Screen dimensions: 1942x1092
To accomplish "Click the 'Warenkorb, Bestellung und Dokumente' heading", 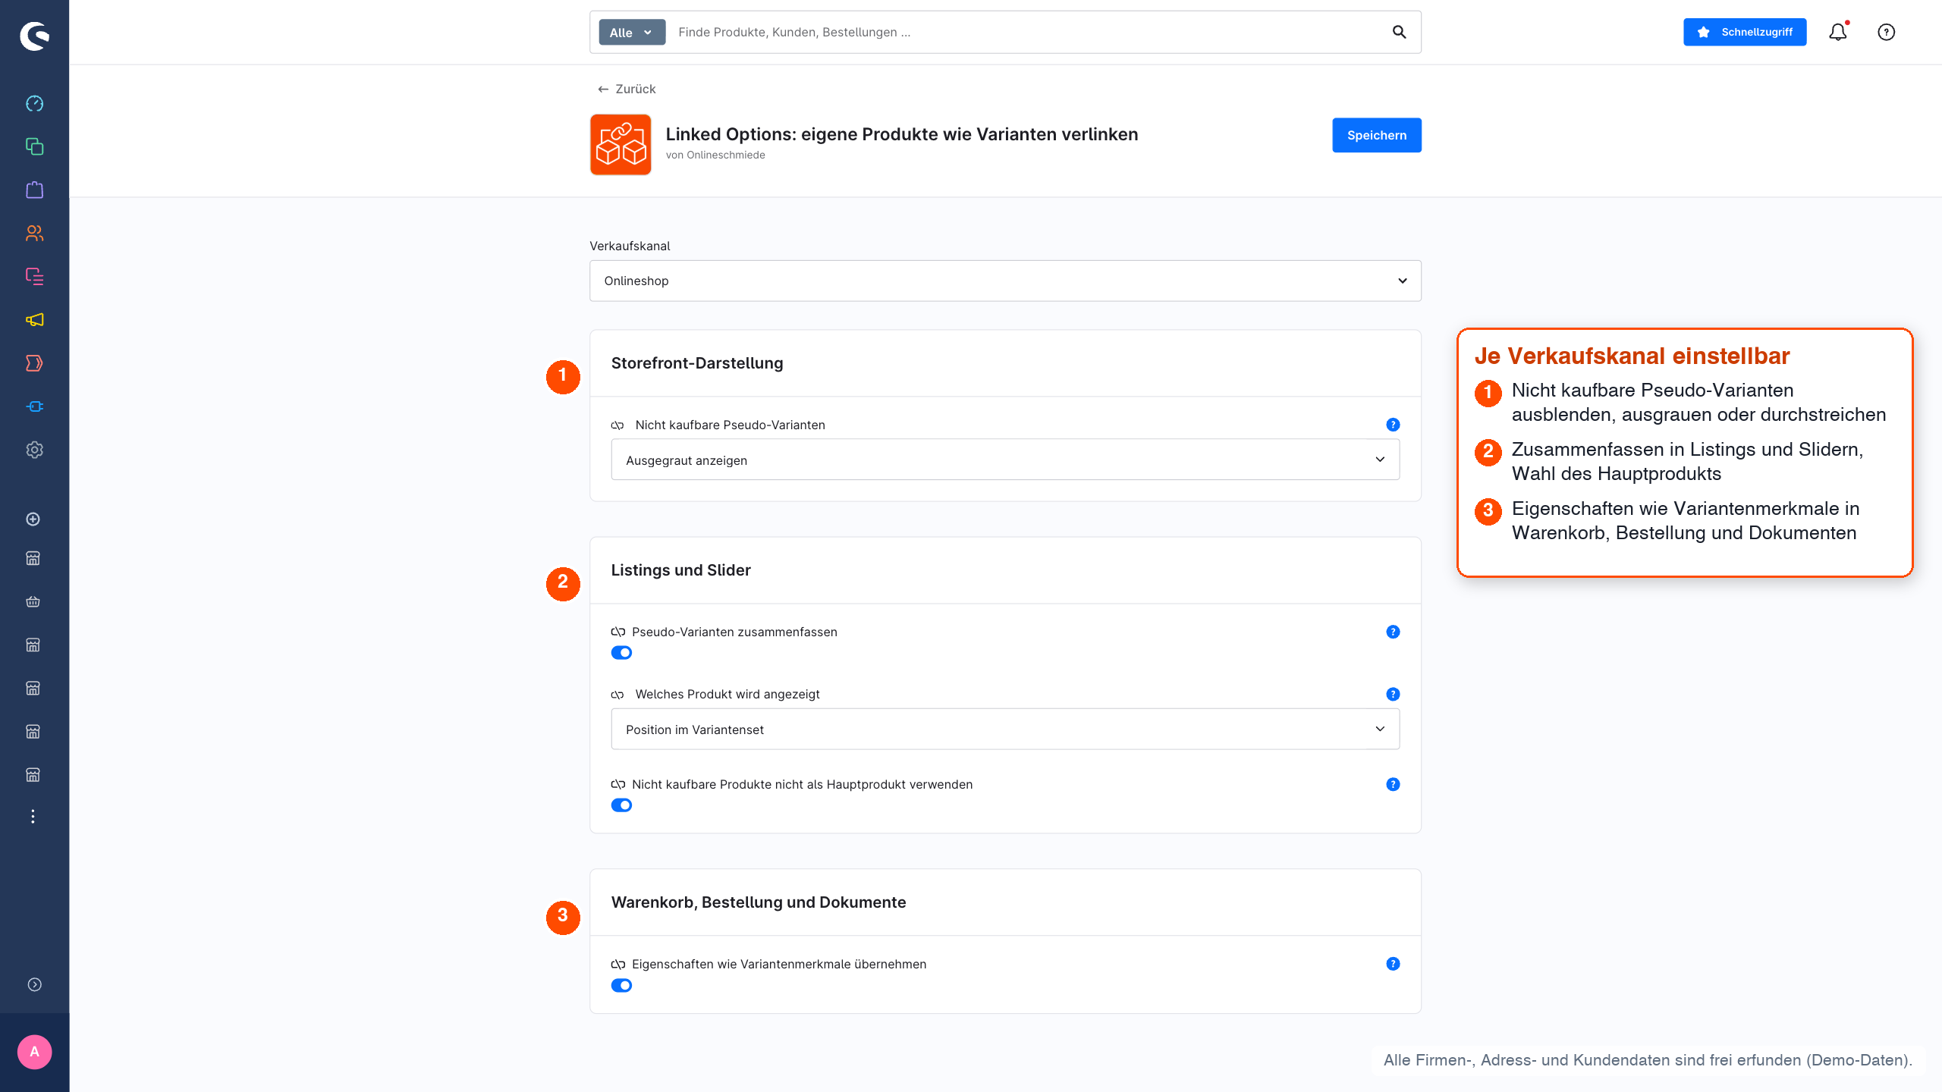I will pyautogui.click(x=759, y=902).
